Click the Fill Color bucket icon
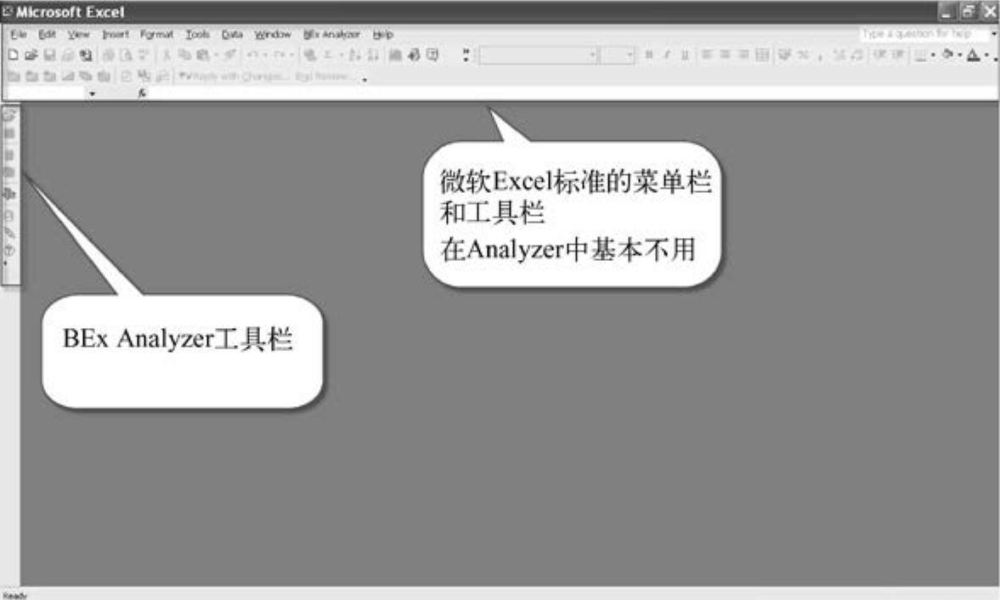 point(947,55)
